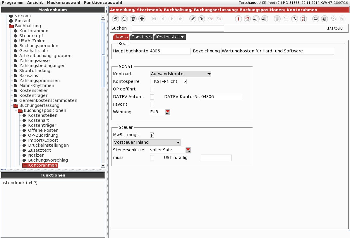Click the back arrow with page icon

(256, 19)
